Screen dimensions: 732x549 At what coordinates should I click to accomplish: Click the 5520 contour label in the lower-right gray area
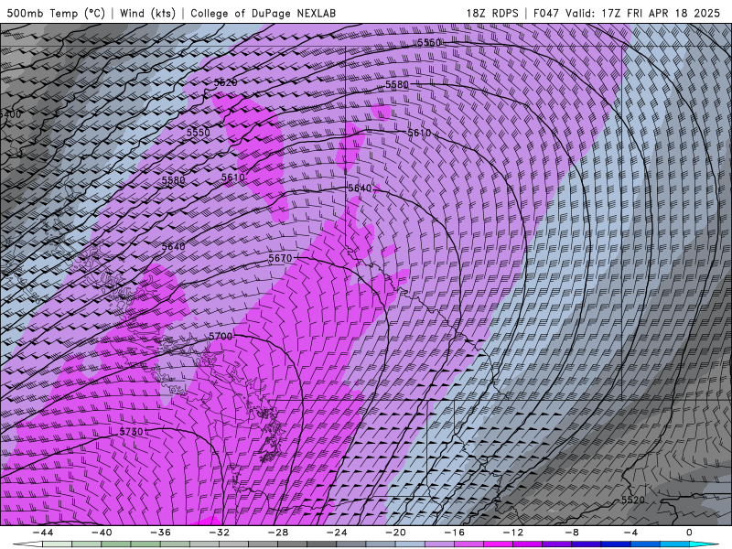point(632,500)
